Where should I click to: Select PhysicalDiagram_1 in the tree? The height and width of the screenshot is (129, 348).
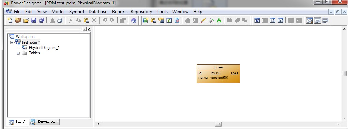click(x=44, y=48)
